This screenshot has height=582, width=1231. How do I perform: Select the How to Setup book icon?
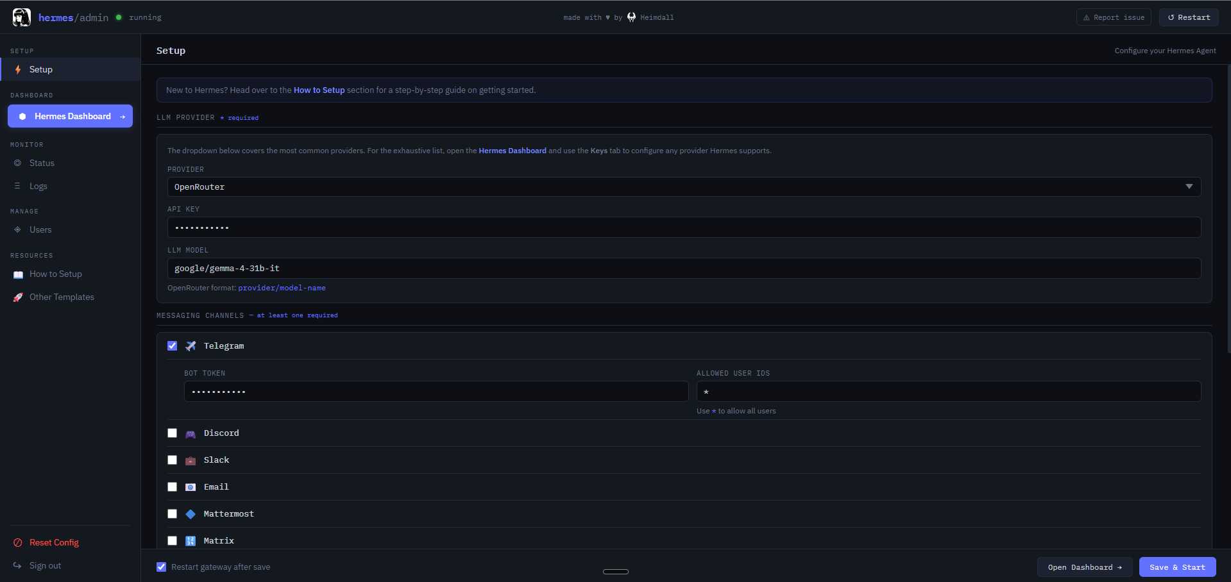(x=19, y=274)
